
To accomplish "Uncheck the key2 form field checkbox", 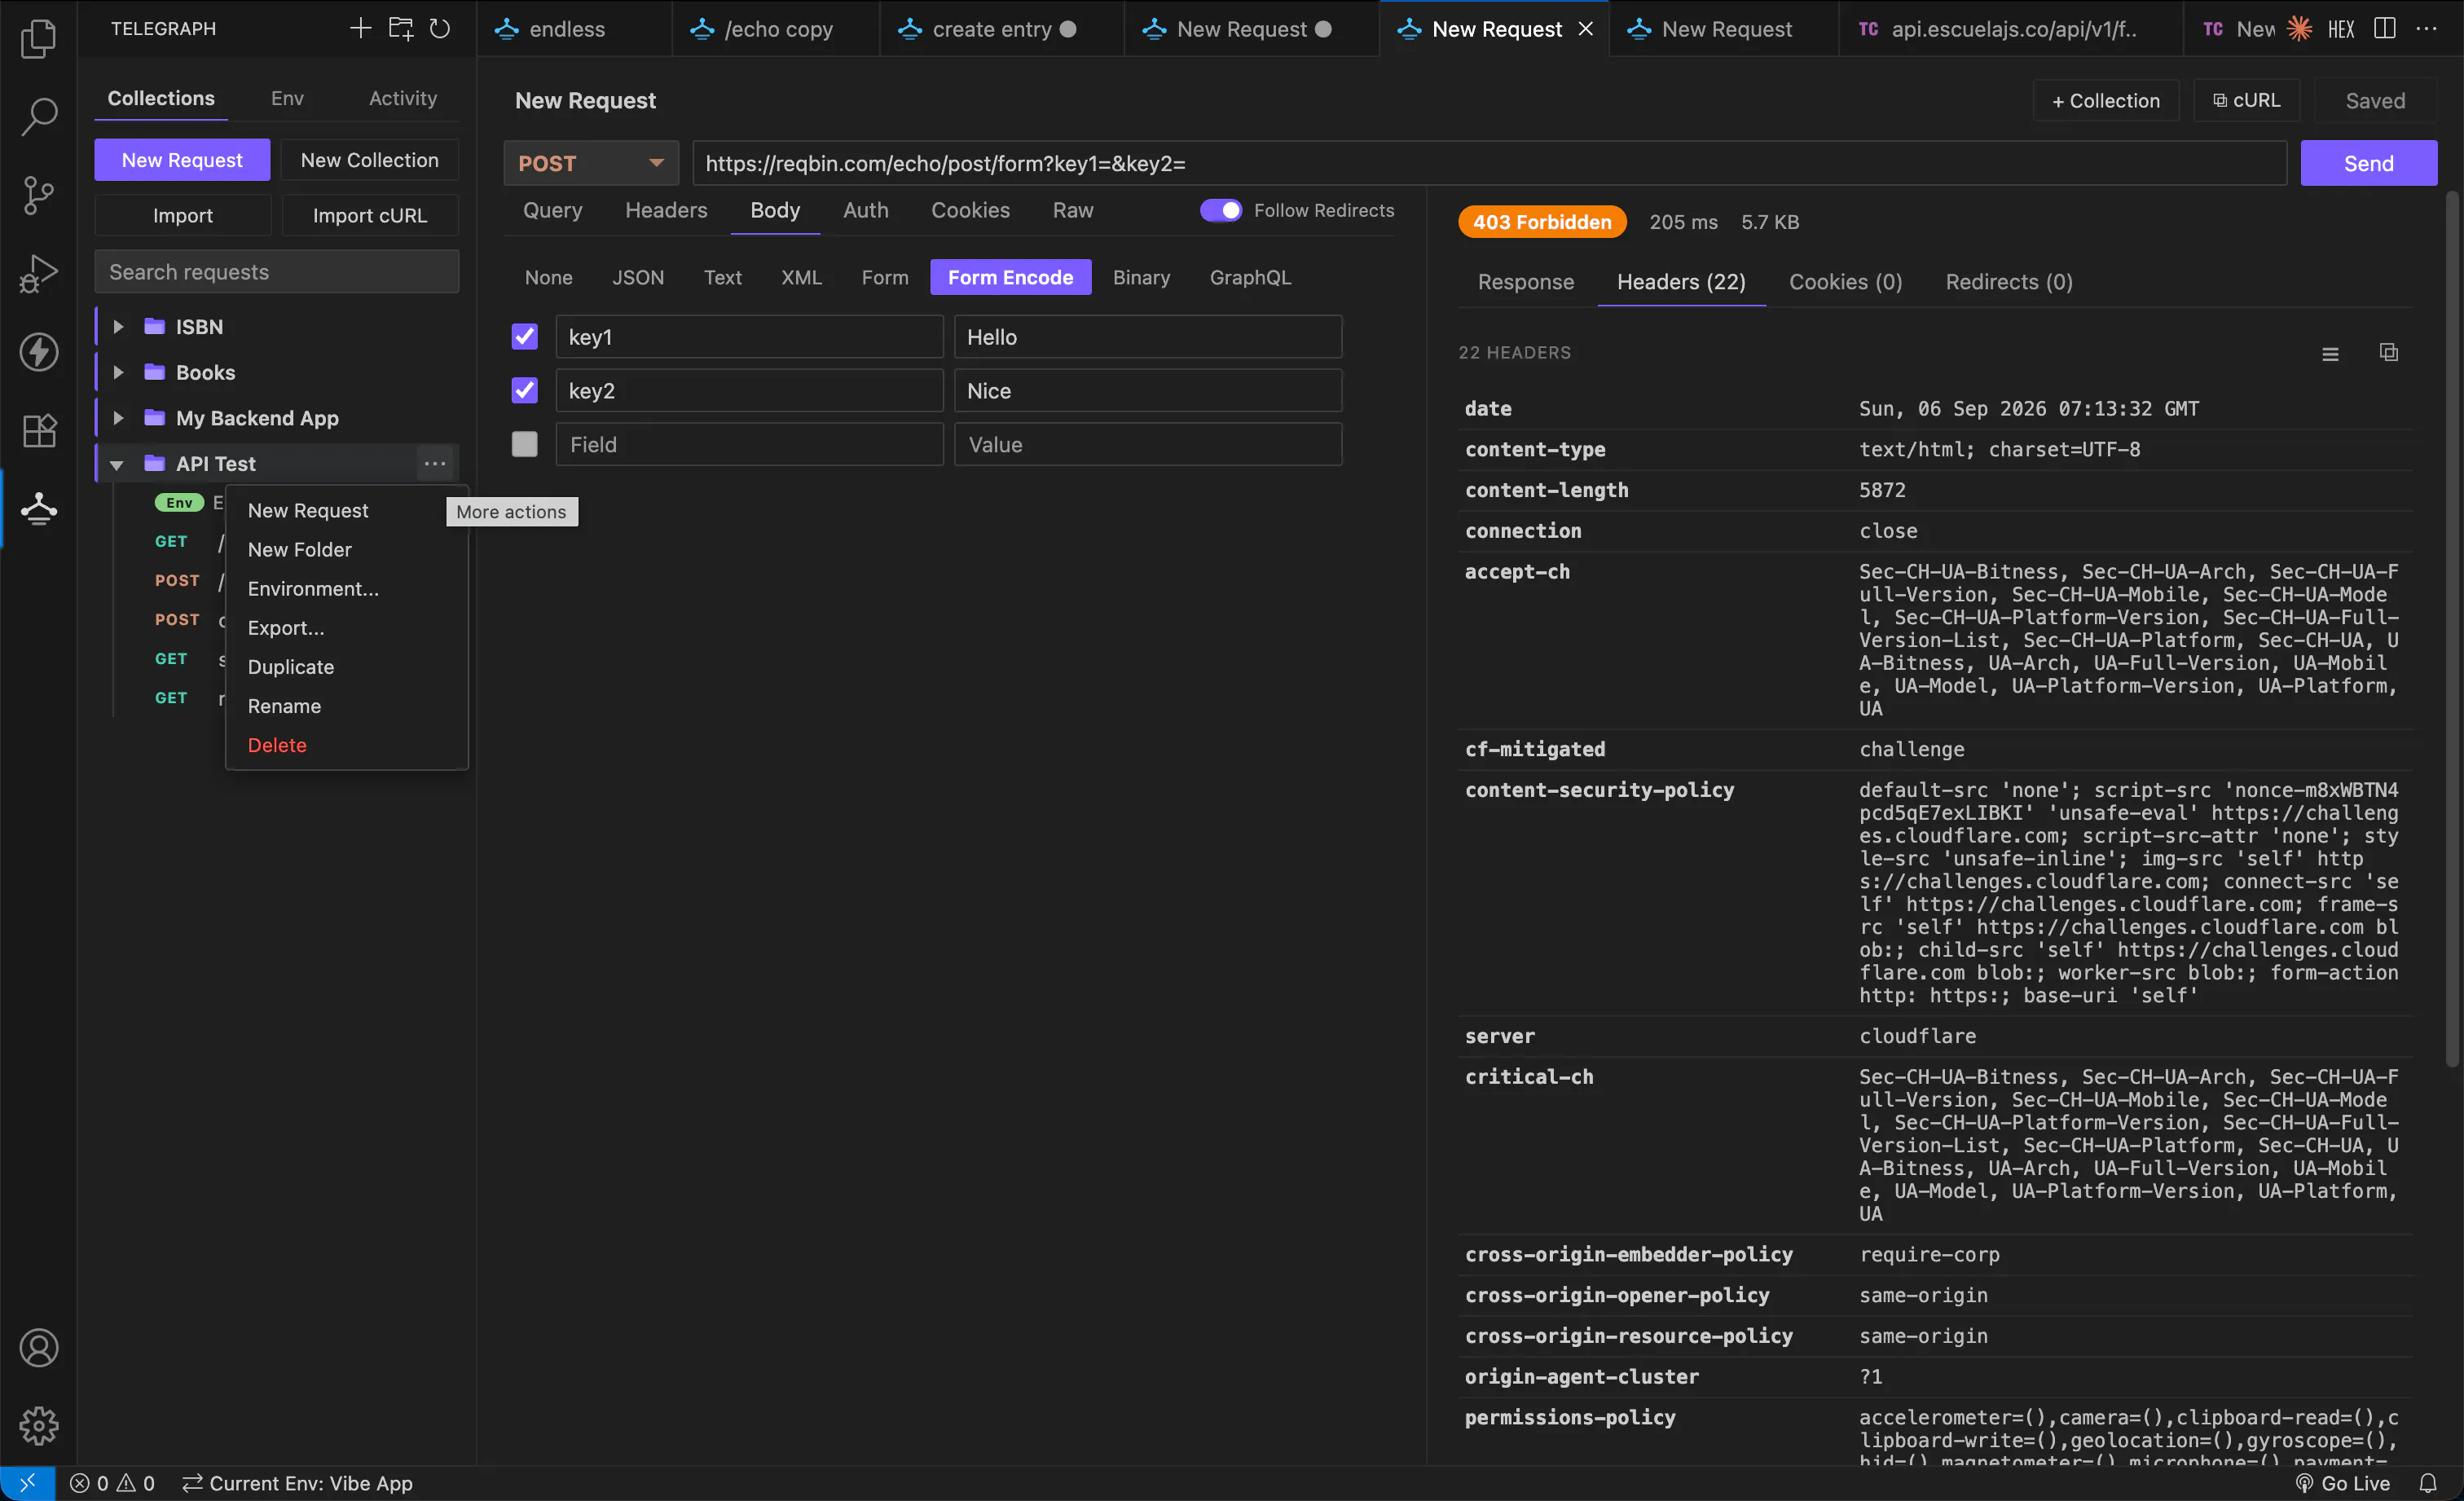I will 524,390.
